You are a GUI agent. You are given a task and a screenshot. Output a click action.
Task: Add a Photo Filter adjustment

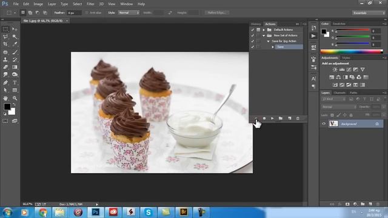pyautogui.click(x=352, y=77)
